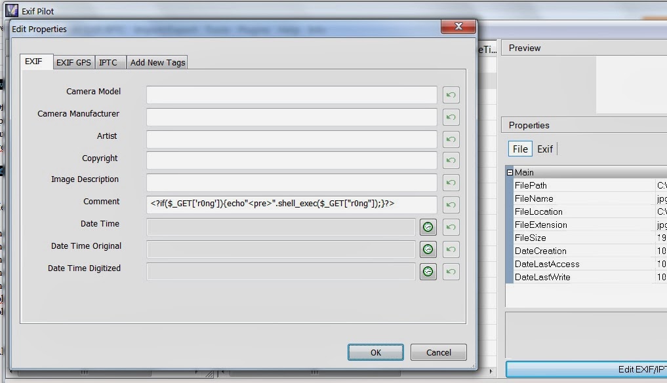
Task: Revert the Image Description field value
Action: 451,183
